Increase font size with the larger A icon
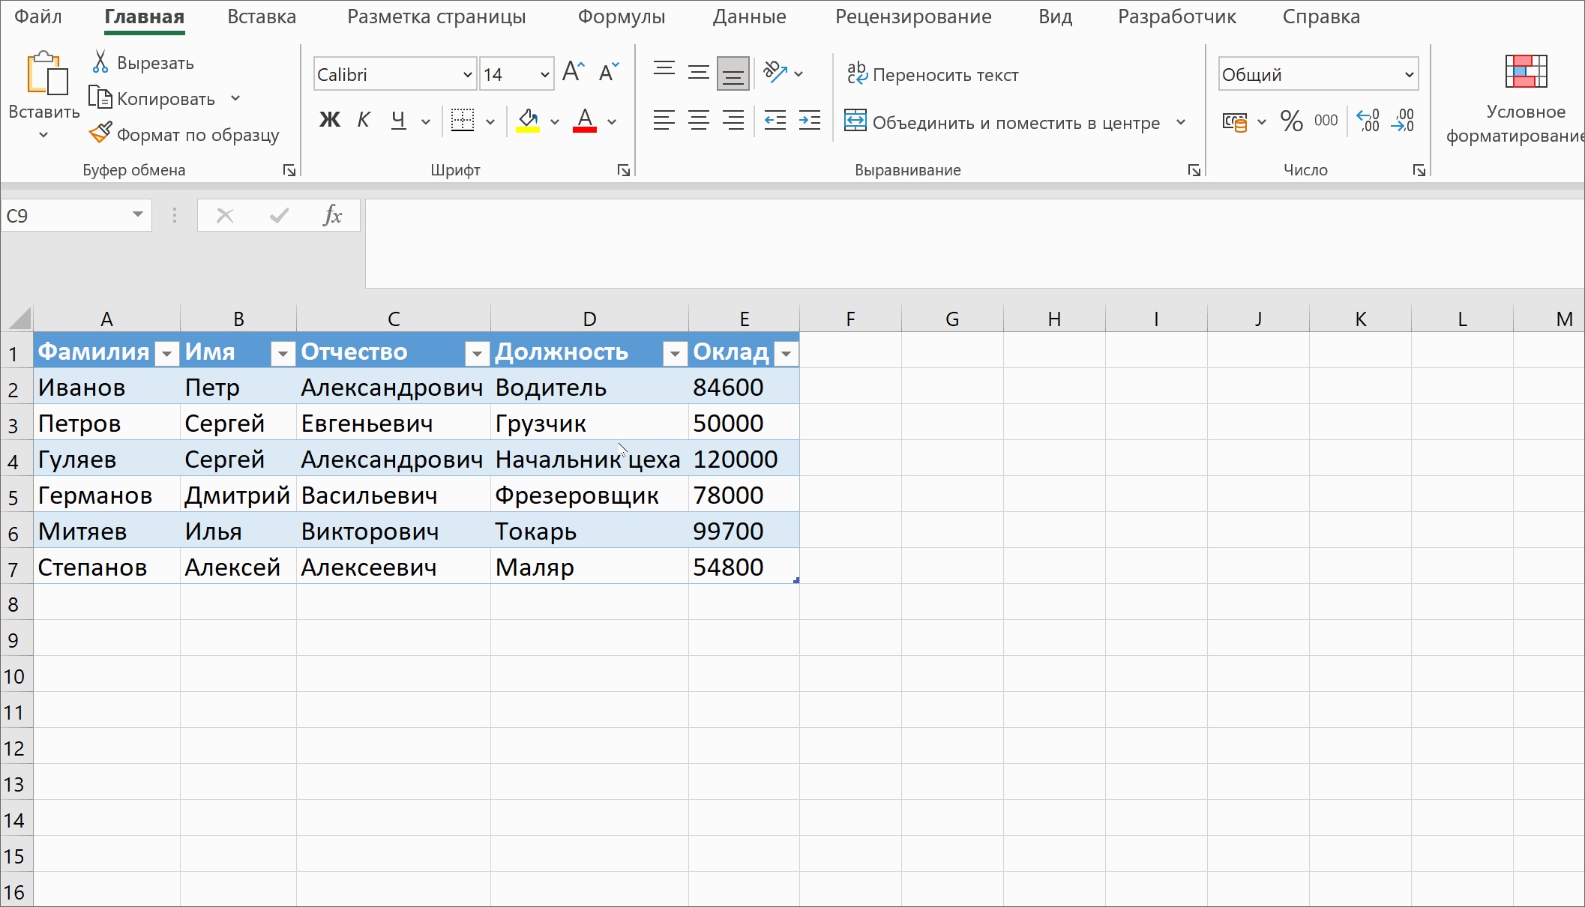 point(573,73)
